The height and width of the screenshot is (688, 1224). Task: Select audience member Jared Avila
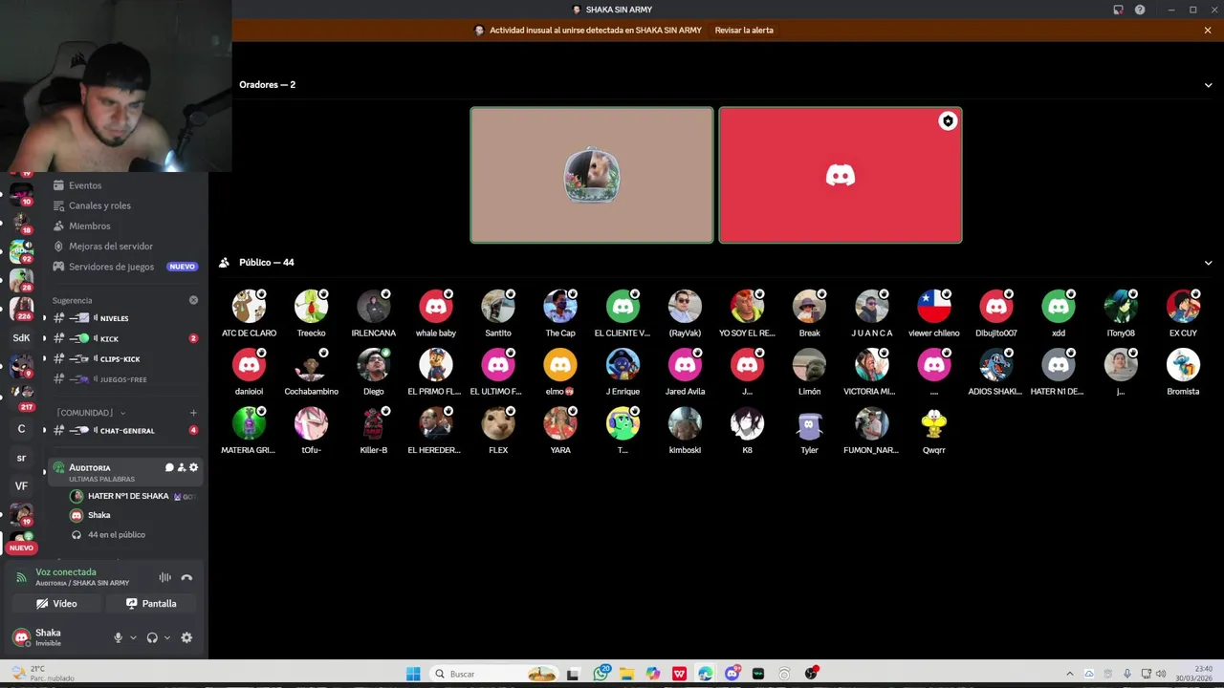tap(685, 372)
